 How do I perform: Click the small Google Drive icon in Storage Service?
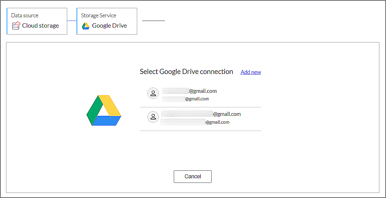pyautogui.click(x=86, y=26)
